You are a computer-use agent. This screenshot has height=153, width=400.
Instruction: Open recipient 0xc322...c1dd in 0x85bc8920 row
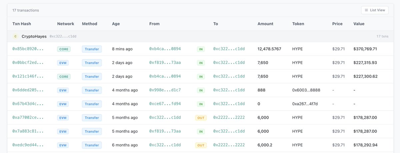click(x=229, y=49)
